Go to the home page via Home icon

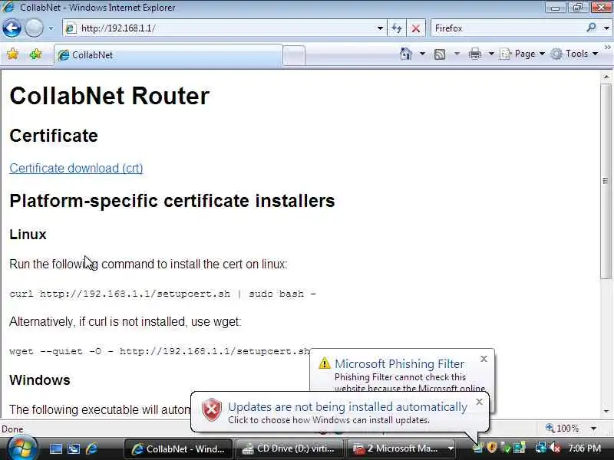pyautogui.click(x=406, y=54)
